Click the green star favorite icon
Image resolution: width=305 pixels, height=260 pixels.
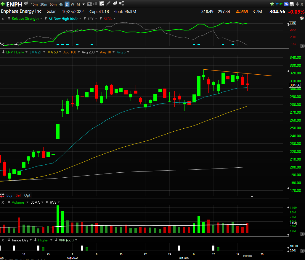pyautogui.click(x=272, y=4)
